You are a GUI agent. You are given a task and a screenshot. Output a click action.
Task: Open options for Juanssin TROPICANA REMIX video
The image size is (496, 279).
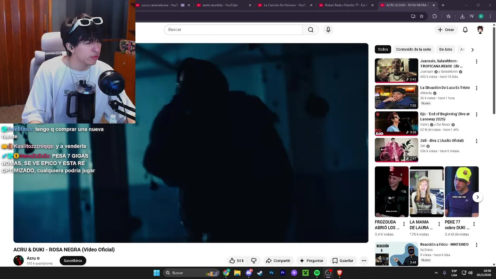point(477,62)
